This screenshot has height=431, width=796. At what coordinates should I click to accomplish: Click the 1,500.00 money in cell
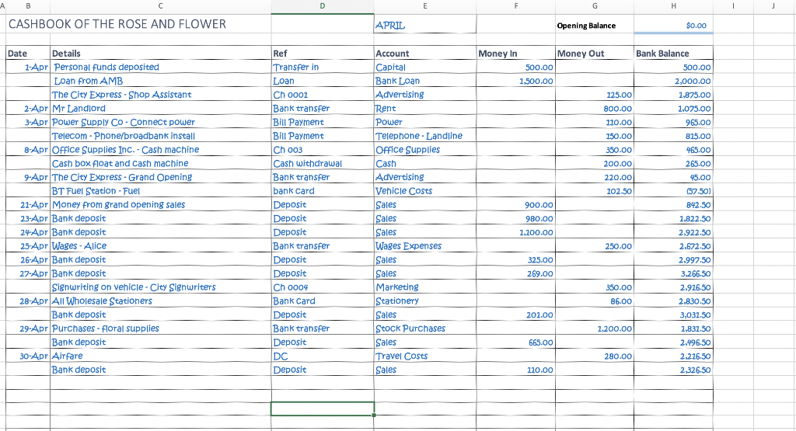tap(516, 81)
